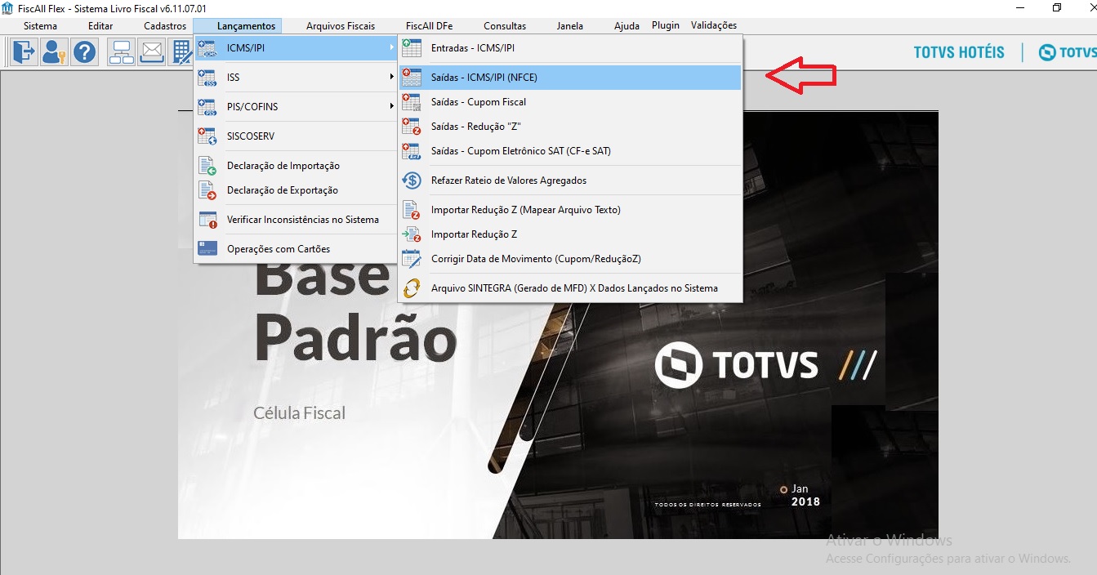This screenshot has width=1097, height=575.
Task: Select Importar Redução Z (Mapear Arquivo Texto)
Action: (x=570, y=210)
